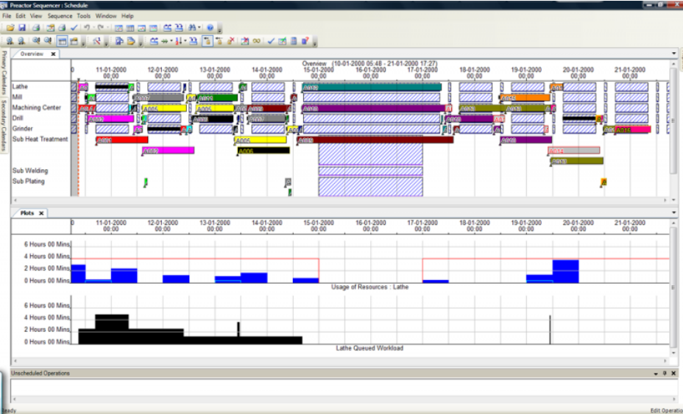Viewport: 683px width, 414px height.
Task: Click the green double-arrow sequence icon
Action: (x=165, y=41)
